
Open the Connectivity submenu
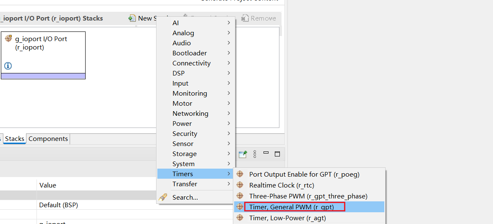196,63
